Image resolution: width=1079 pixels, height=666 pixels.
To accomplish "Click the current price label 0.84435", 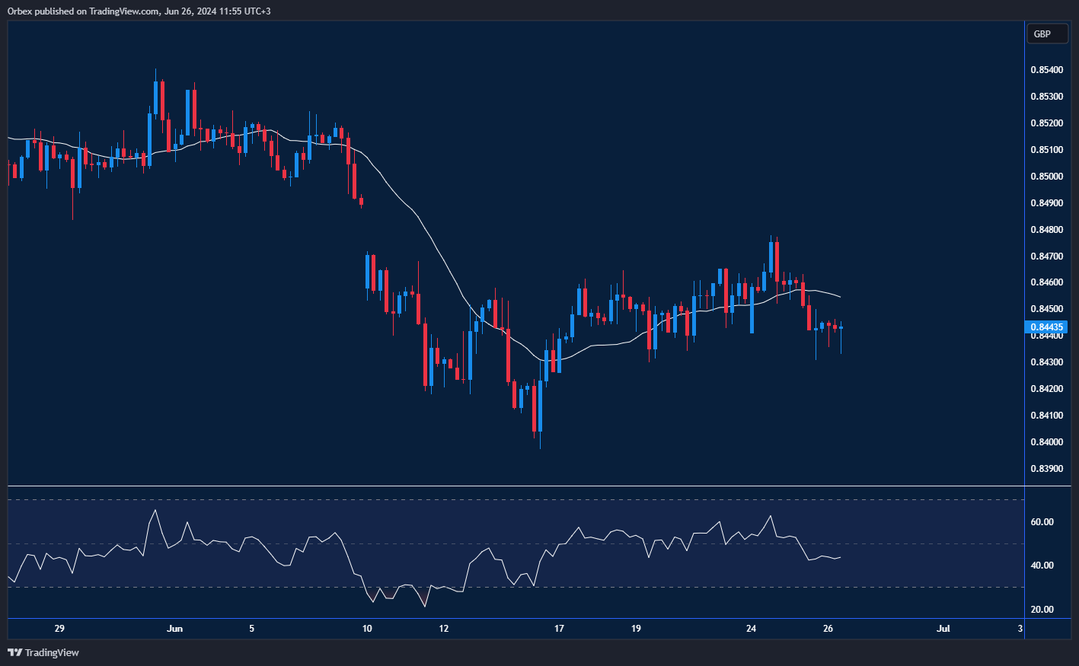I will 1046,327.
